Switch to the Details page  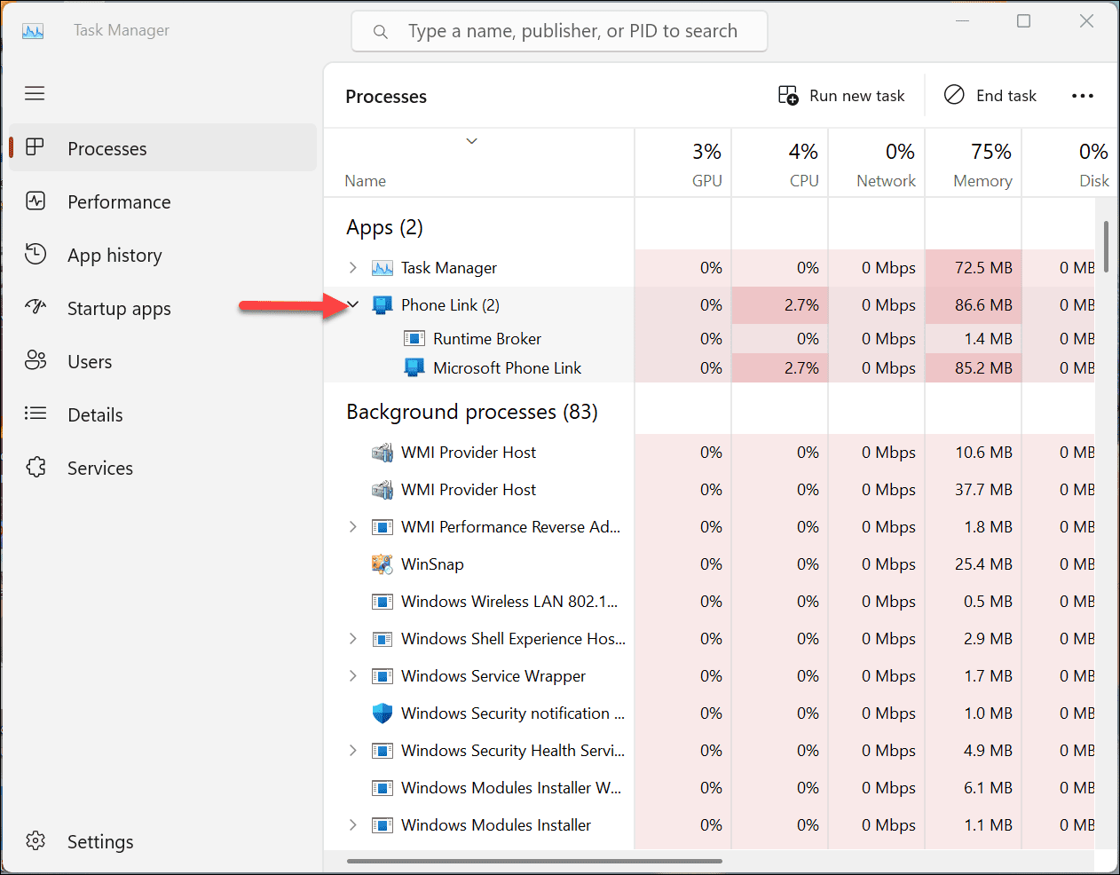pyautogui.click(x=95, y=414)
